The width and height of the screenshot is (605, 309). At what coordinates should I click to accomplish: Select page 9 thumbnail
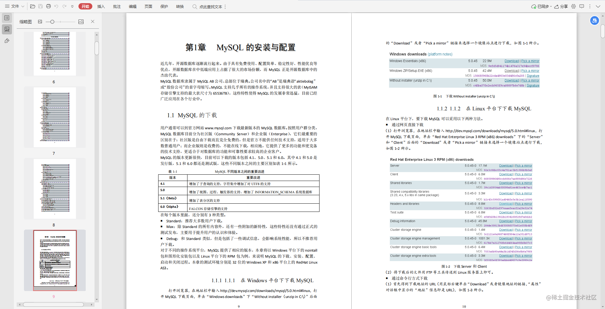pos(55,260)
